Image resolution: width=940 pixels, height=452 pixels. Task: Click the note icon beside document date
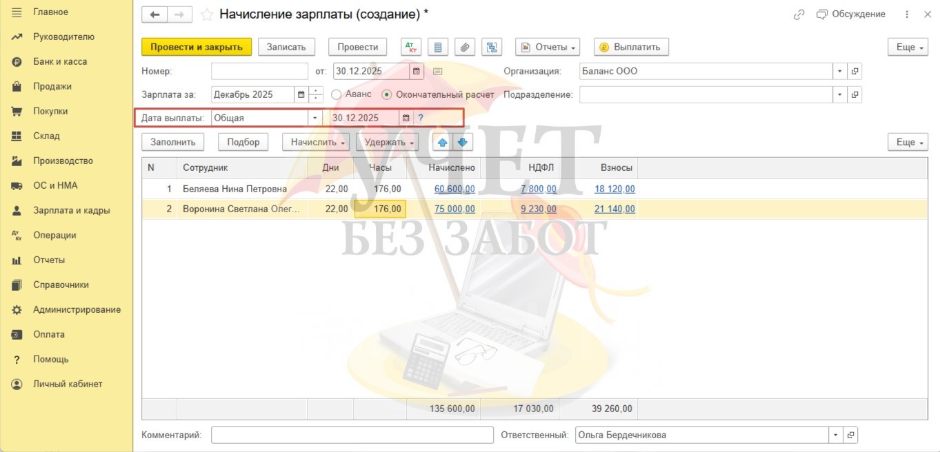(438, 71)
